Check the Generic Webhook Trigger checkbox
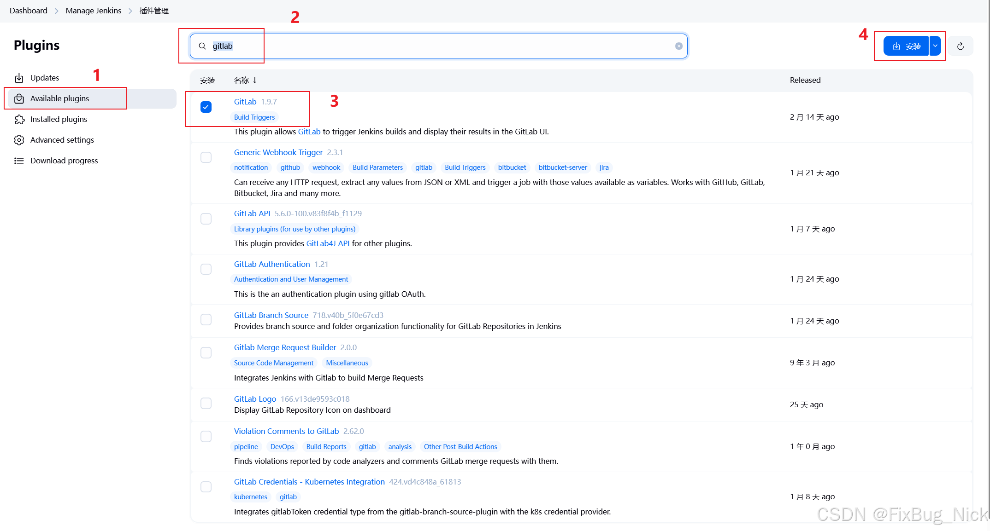 [x=206, y=157]
